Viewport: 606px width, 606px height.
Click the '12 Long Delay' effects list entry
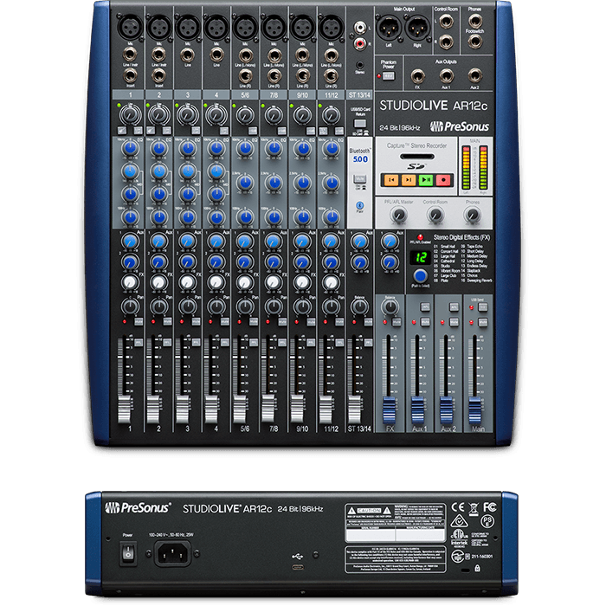pyautogui.click(x=474, y=261)
